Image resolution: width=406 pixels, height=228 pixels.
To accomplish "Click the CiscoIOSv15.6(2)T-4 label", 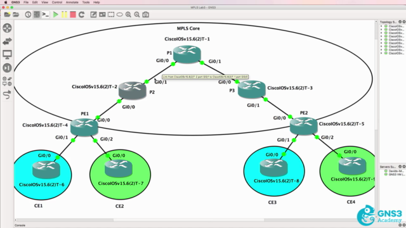I will coord(45,125).
